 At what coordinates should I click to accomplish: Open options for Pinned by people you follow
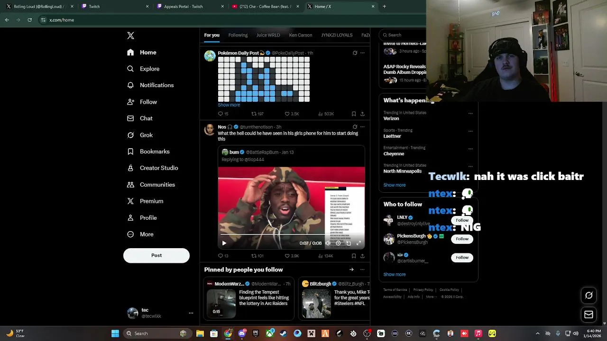(362, 269)
